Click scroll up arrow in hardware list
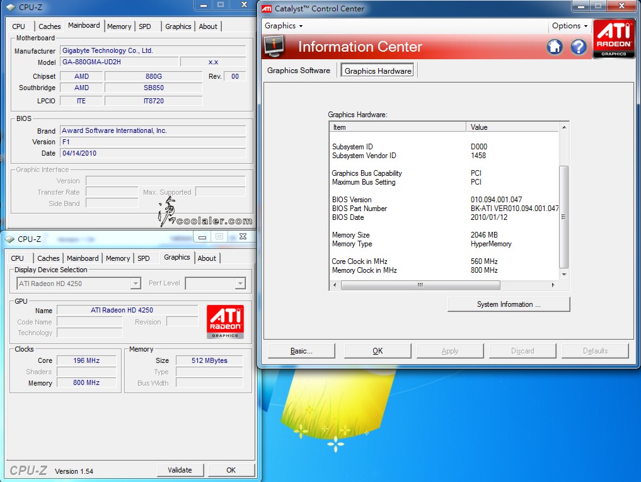 (564, 127)
